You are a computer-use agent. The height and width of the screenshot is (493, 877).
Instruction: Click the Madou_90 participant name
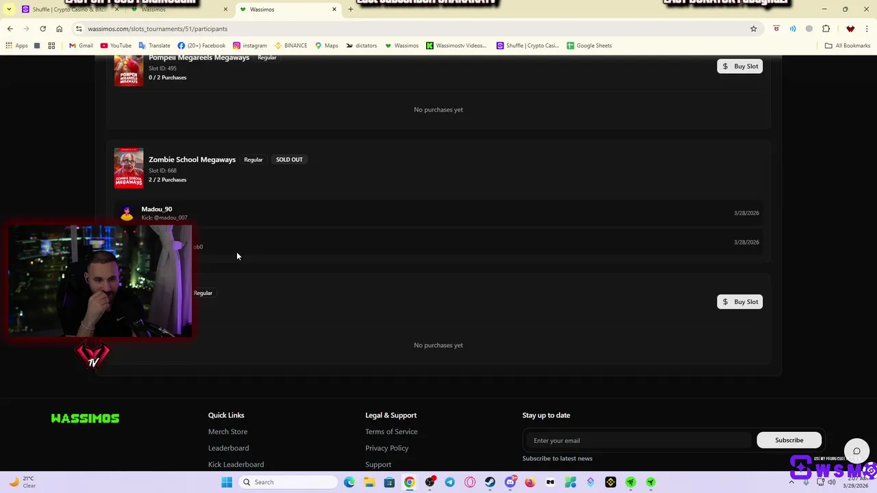click(x=157, y=209)
